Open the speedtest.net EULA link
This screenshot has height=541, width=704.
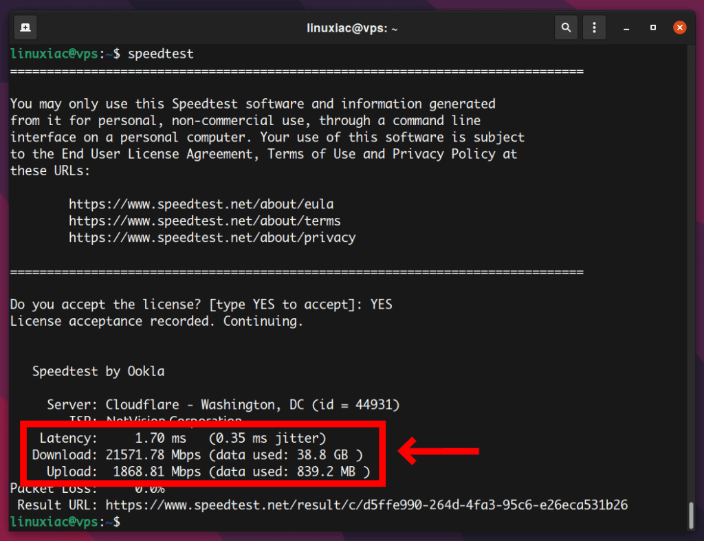click(x=201, y=204)
